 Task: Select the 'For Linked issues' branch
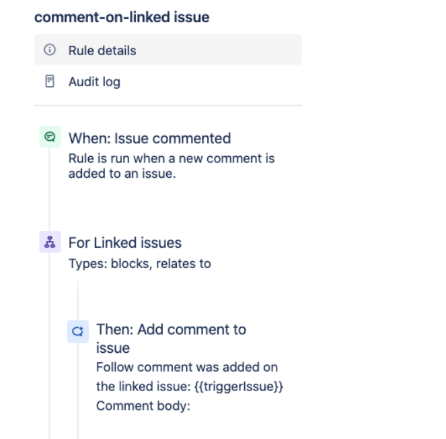click(125, 243)
